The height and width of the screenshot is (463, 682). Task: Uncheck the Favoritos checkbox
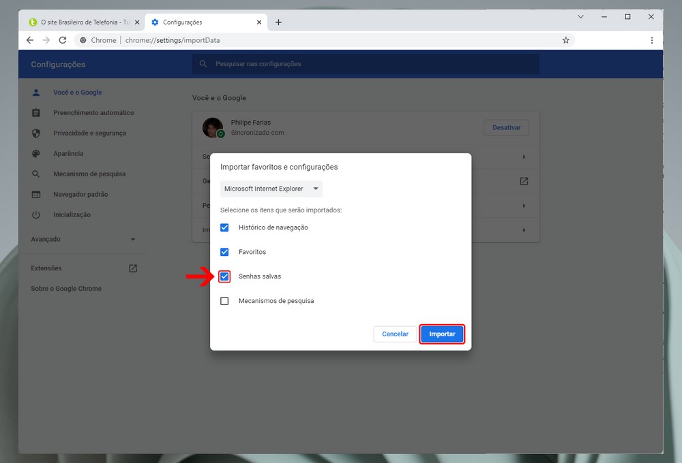(x=224, y=252)
